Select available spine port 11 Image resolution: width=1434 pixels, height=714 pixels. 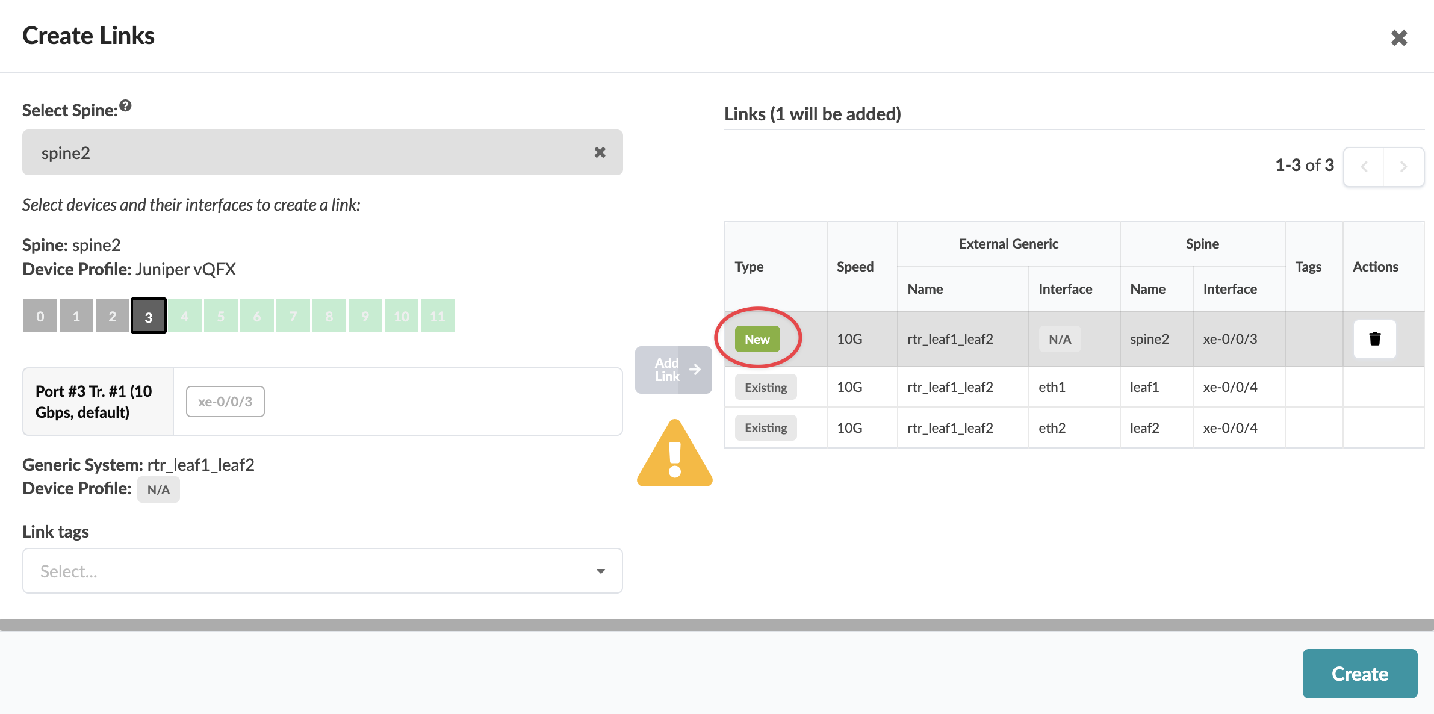438,316
